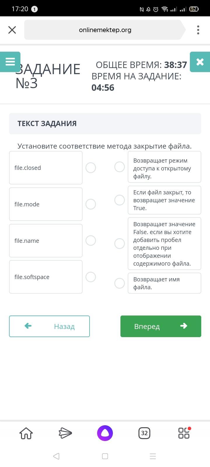Open the Alice voice assistant
This screenshot has height=467, width=210.
105,433
